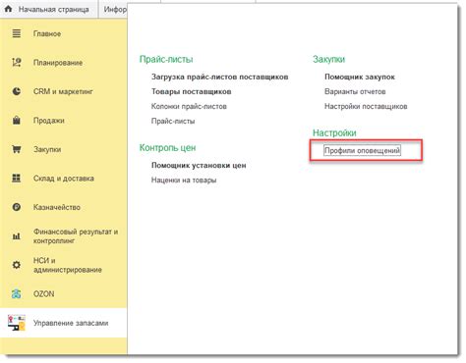
Task: Open the Помощник закупок link
Action: click(360, 77)
